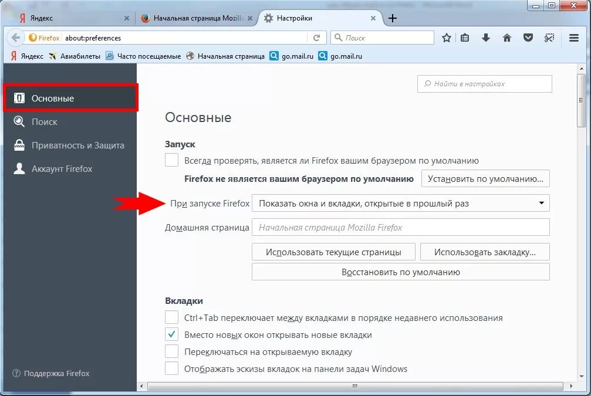Image resolution: width=591 pixels, height=396 pixels.
Task: Open second go.mail.ru bookmark
Action: [x=340, y=56]
